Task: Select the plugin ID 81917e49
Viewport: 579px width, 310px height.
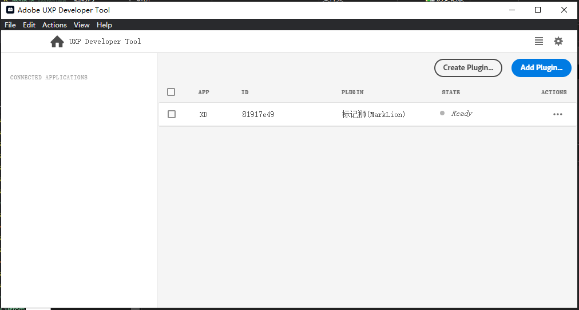Action: (x=258, y=114)
